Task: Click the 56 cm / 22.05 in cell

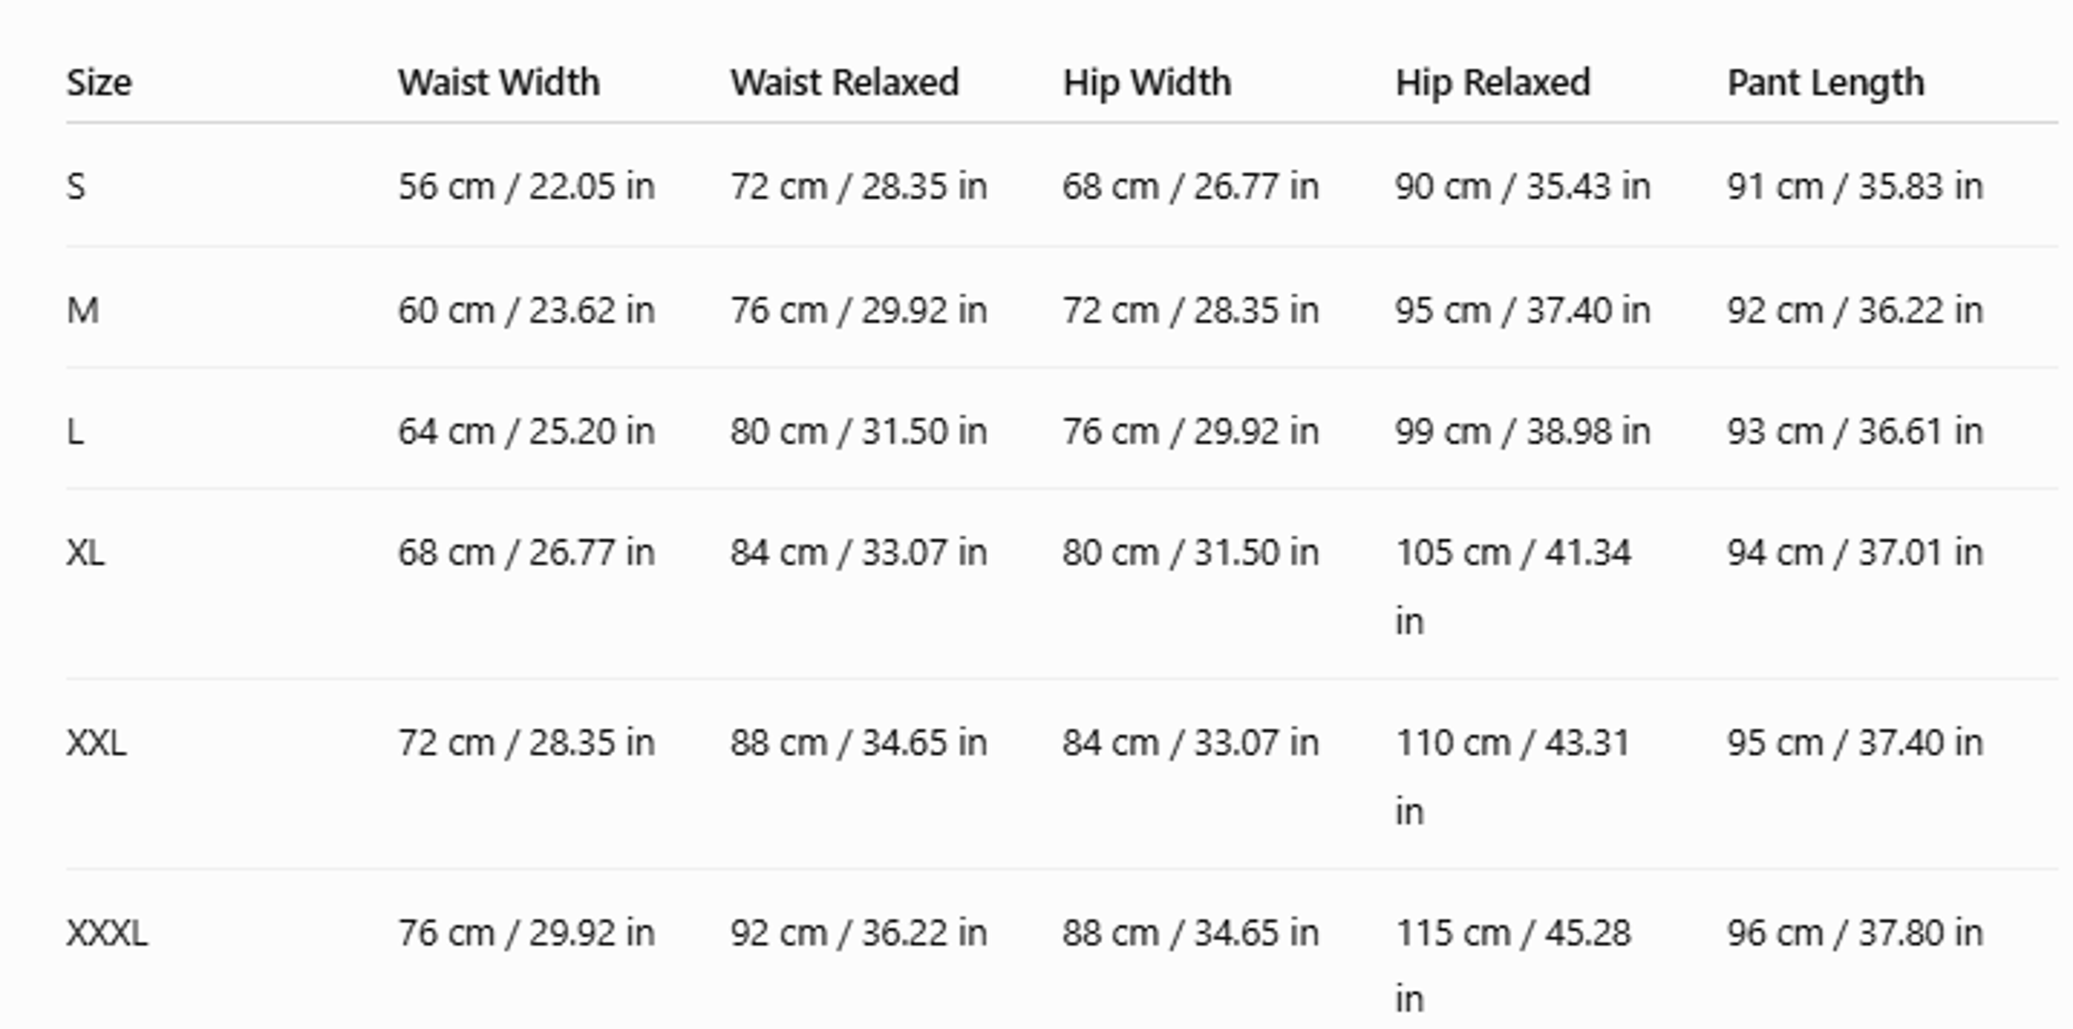Action: (526, 187)
